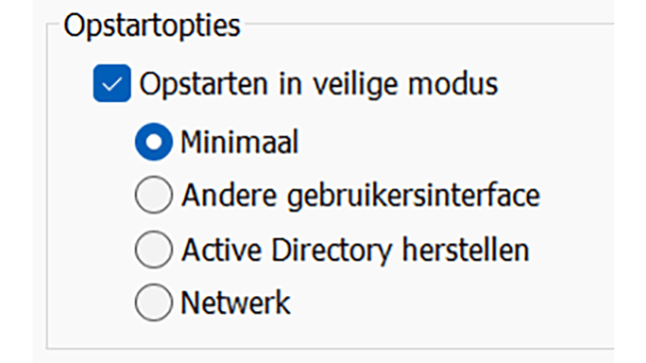Uncheck the Opstarten in veilige modus checkbox
The image size is (646, 363).
tap(113, 84)
